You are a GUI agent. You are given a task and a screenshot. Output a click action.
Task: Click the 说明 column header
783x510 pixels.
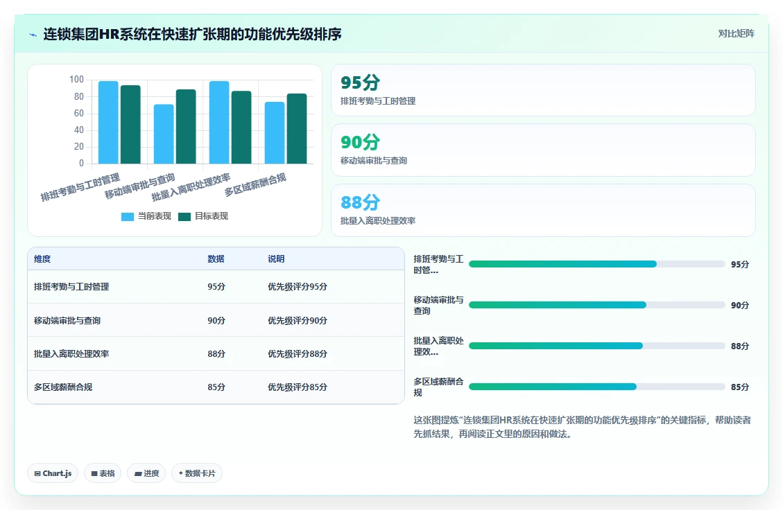click(x=276, y=259)
